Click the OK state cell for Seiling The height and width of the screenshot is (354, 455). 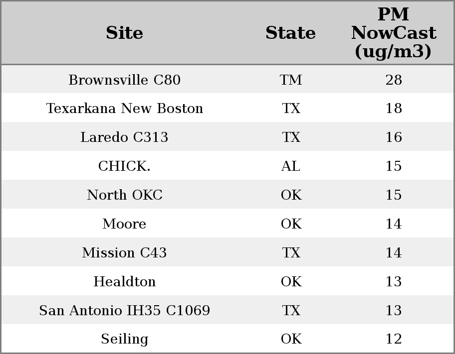(x=291, y=339)
